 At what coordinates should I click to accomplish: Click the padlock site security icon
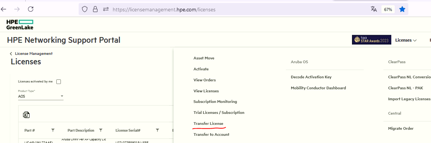95,9
